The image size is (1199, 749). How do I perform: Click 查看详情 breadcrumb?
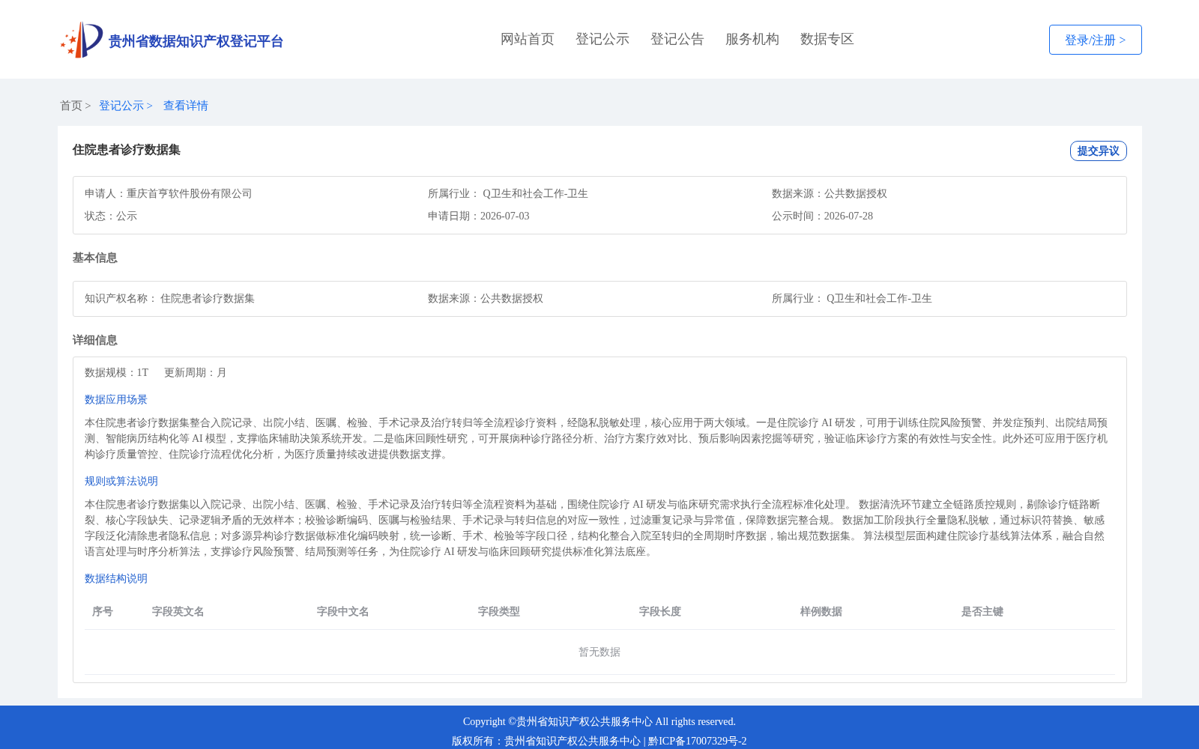pyautogui.click(x=186, y=106)
